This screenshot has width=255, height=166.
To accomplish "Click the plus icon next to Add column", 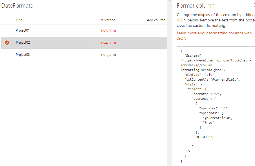I will (x=144, y=20).
